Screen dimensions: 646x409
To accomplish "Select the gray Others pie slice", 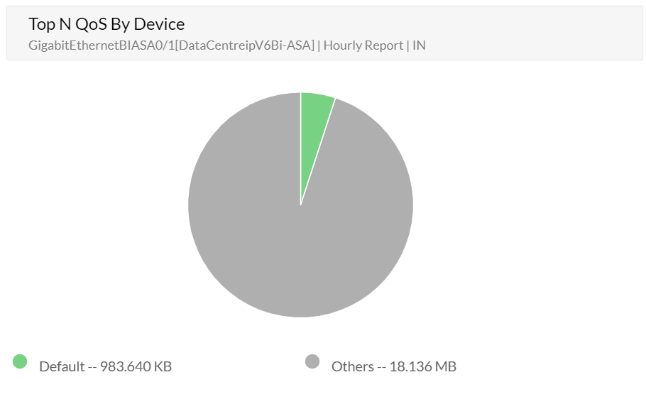I will tap(284, 234).
